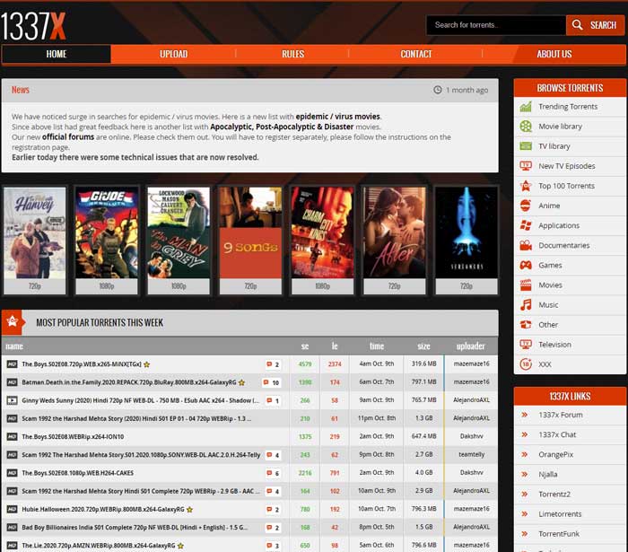Click the Movie library film reel icon
Viewport: 628px width, 552px height.
coord(526,127)
